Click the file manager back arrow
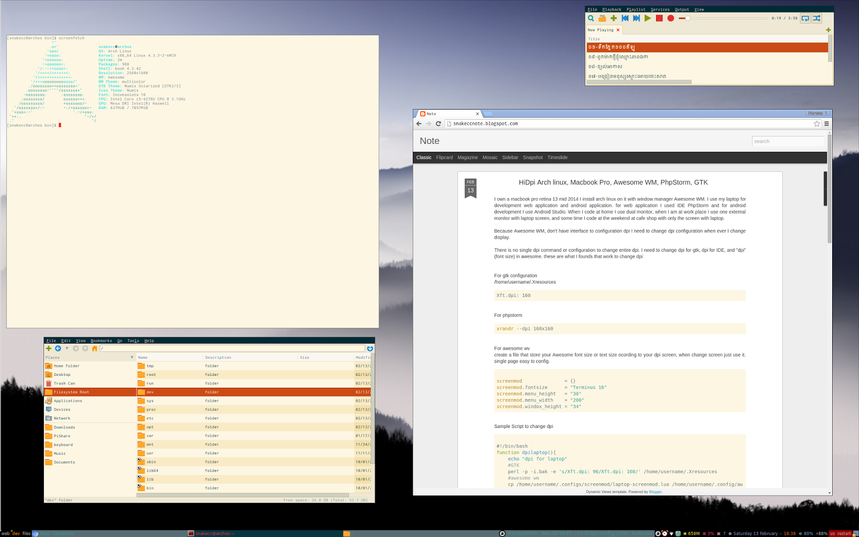 click(58, 349)
